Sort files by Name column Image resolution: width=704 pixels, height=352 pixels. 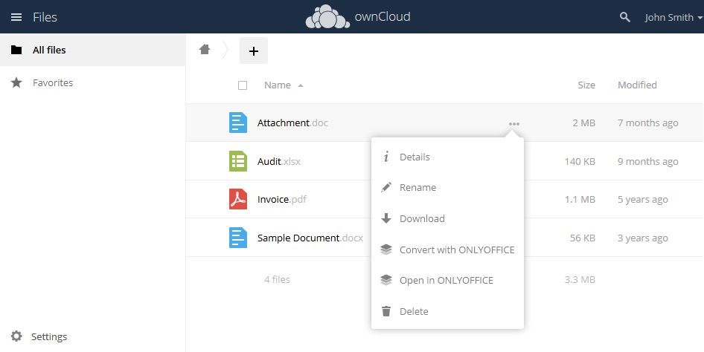(x=278, y=85)
